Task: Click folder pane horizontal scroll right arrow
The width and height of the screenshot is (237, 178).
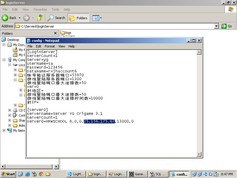Action: click(x=56, y=167)
